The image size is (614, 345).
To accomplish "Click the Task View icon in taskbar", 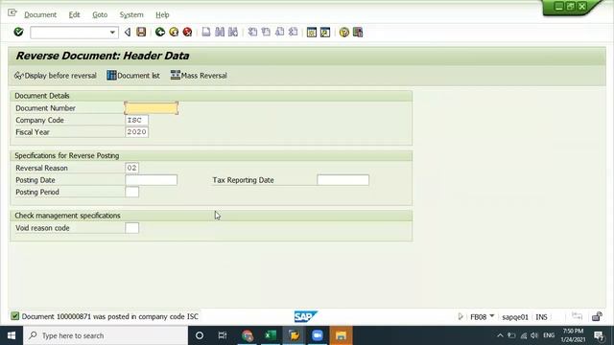I will click(223, 335).
